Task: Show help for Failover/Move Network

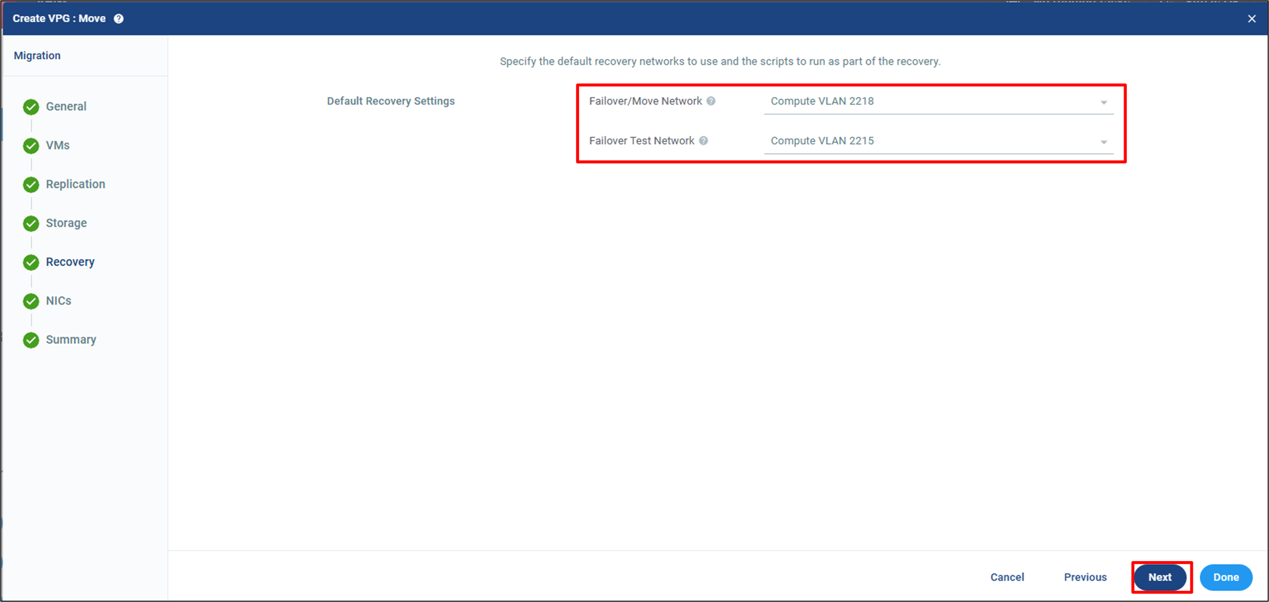Action: point(711,101)
